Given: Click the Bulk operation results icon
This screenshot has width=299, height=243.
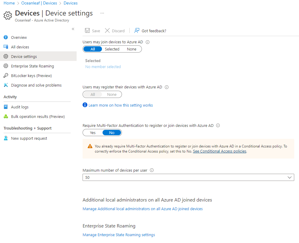Looking at the screenshot, I should click(x=6, y=116).
